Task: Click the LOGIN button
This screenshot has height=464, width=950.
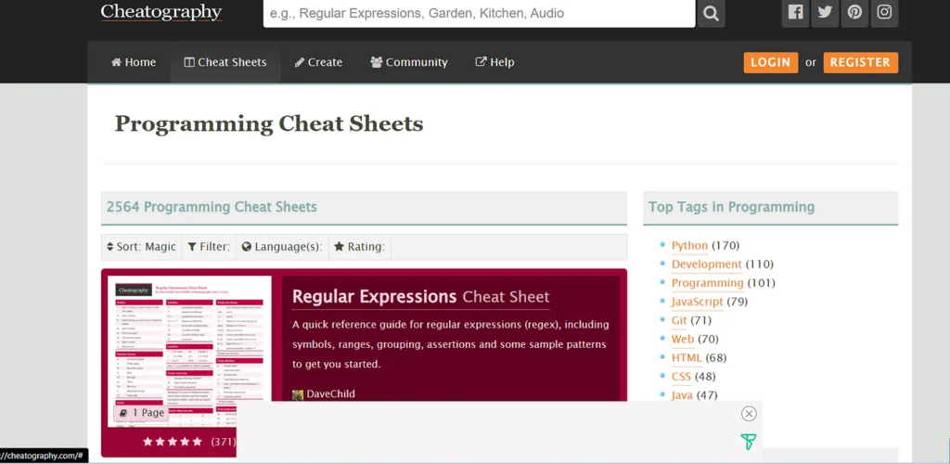Action: point(771,62)
